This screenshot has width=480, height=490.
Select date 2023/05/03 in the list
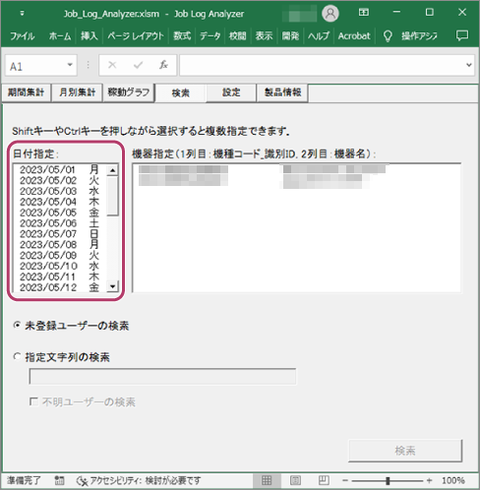60,191
